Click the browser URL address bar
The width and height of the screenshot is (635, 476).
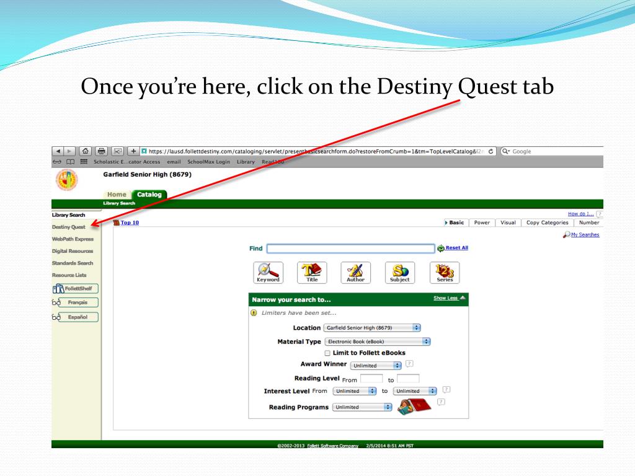click(318, 151)
